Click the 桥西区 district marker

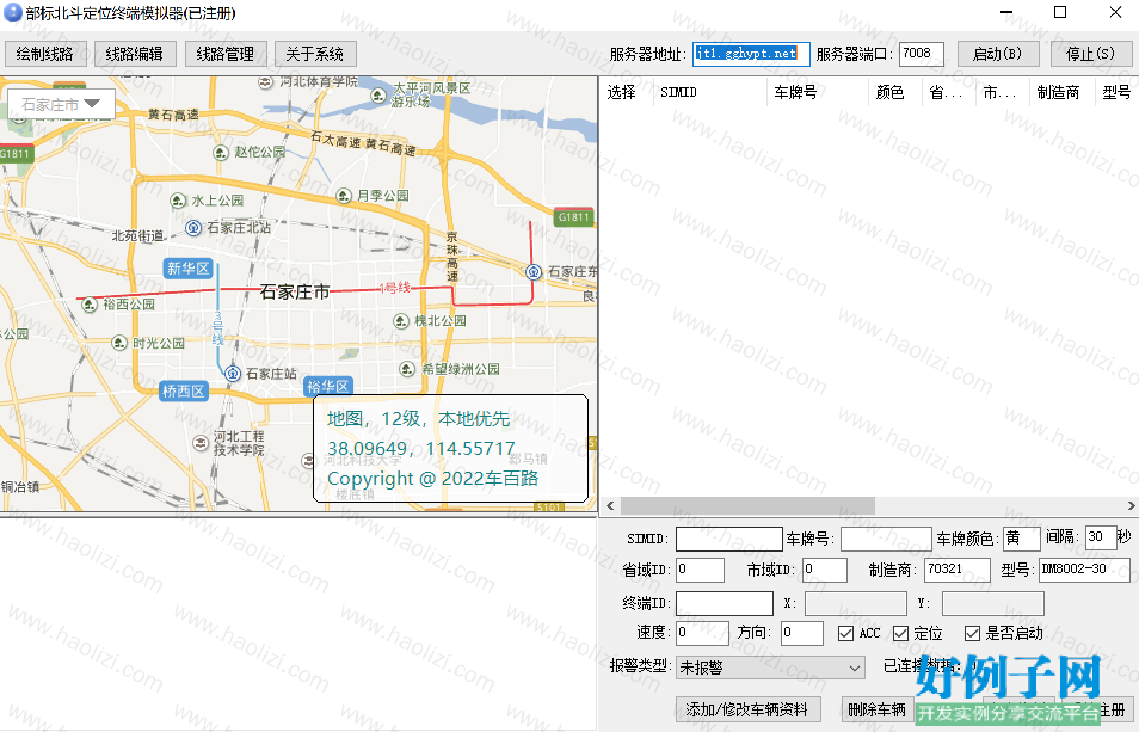[184, 392]
